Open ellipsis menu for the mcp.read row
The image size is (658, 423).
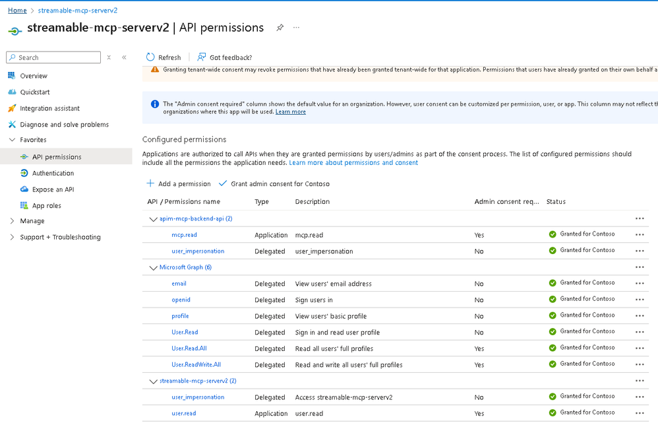639,234
